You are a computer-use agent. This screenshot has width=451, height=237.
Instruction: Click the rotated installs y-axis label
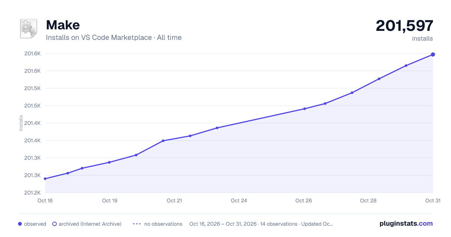[21, 123]
